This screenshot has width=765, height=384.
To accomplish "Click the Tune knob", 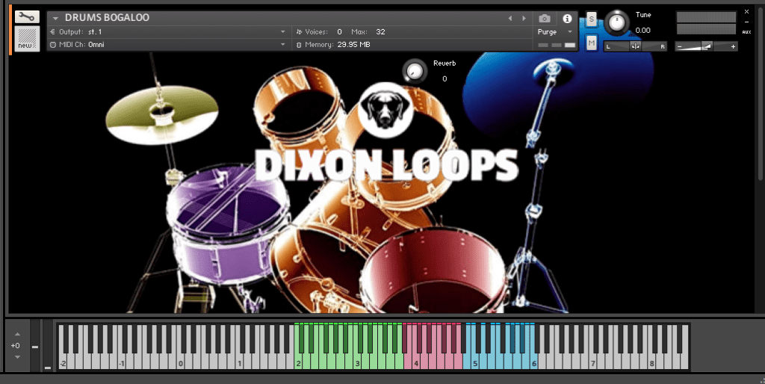I will 617,22.
